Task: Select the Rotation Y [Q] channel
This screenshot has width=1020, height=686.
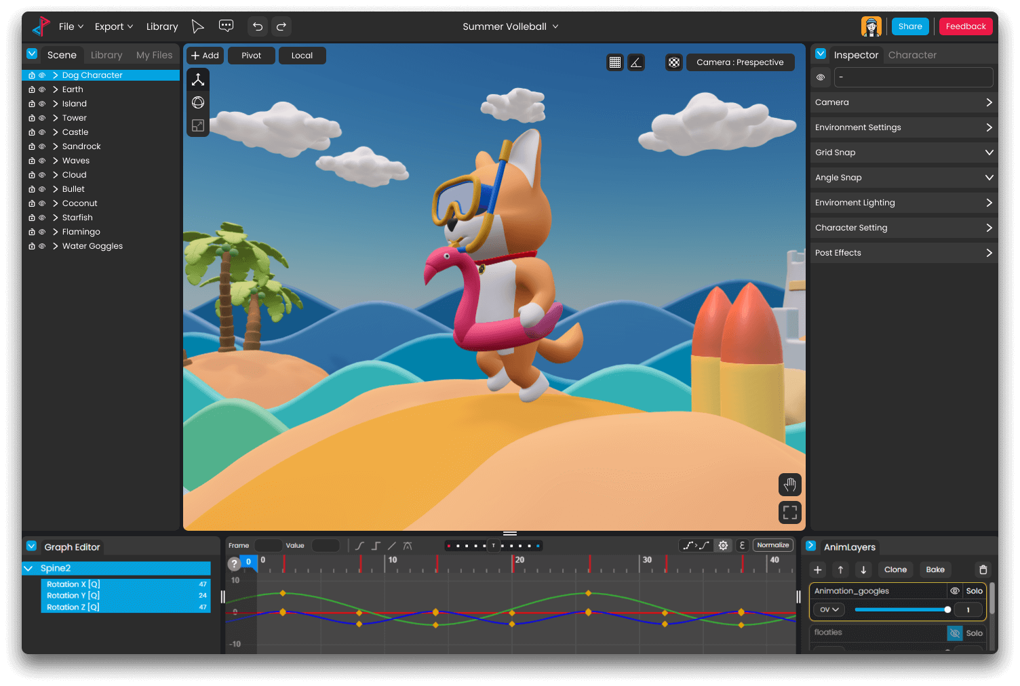Action: click(x=126, y=596)
